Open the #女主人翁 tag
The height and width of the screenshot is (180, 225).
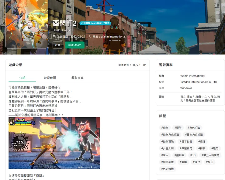point(168,148)
